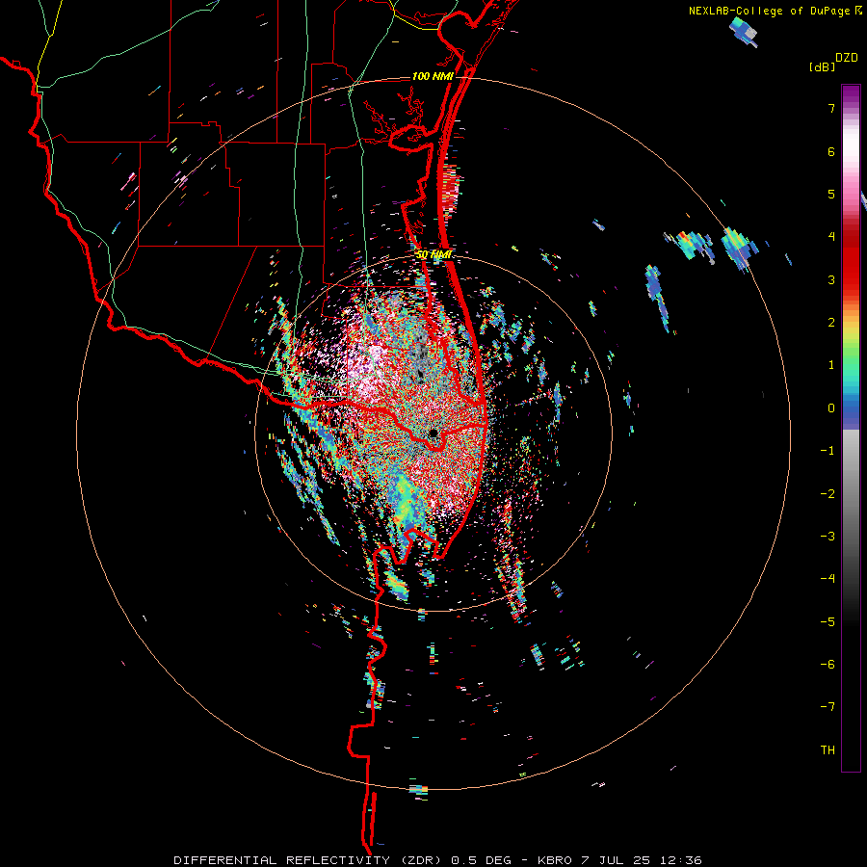
Task: Click the -1 value on the colorbar
Action: 828,451
